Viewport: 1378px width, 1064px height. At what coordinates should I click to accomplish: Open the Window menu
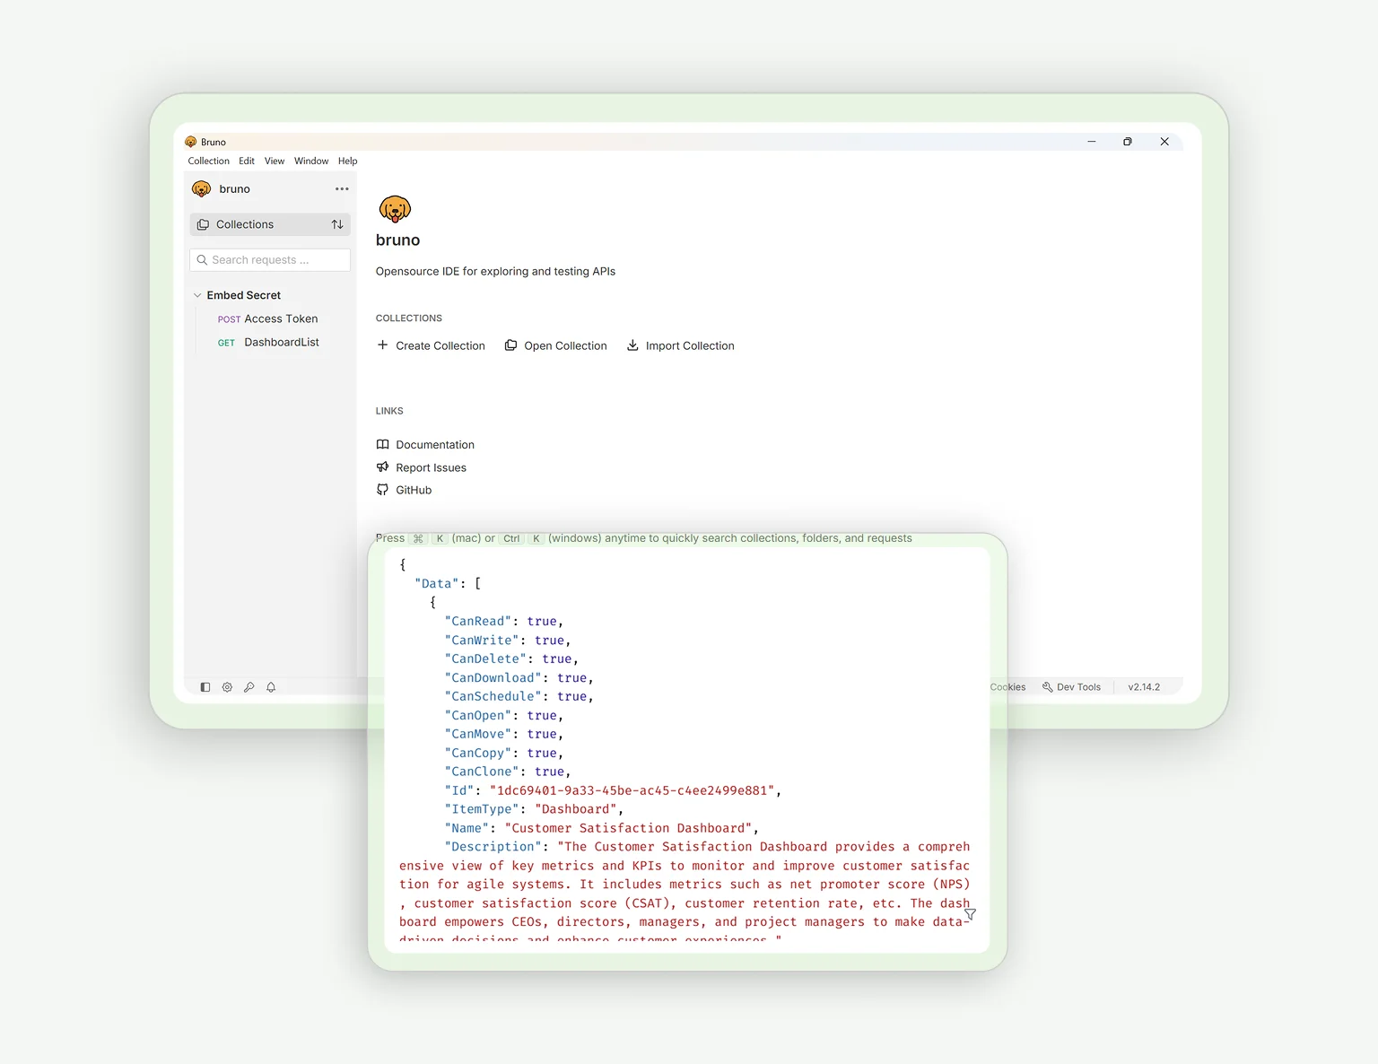311,161
